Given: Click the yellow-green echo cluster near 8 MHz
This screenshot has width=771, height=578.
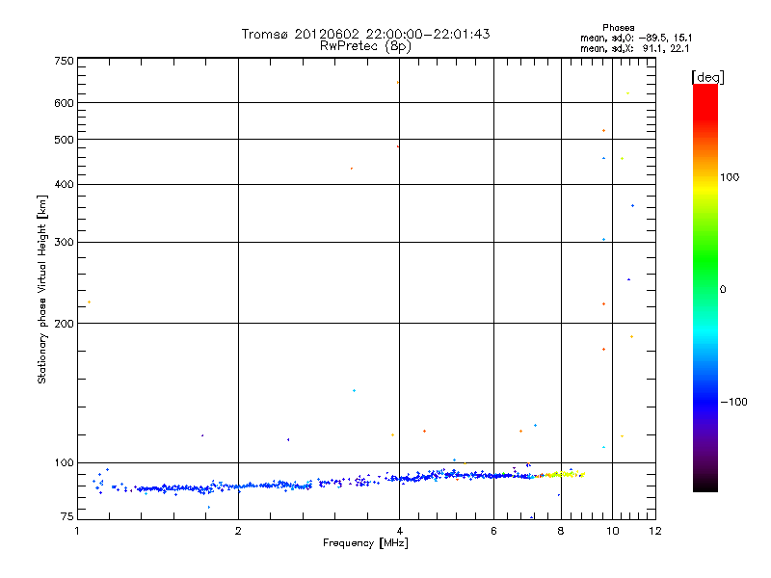Looking at the screenshot, I should 566,474.
